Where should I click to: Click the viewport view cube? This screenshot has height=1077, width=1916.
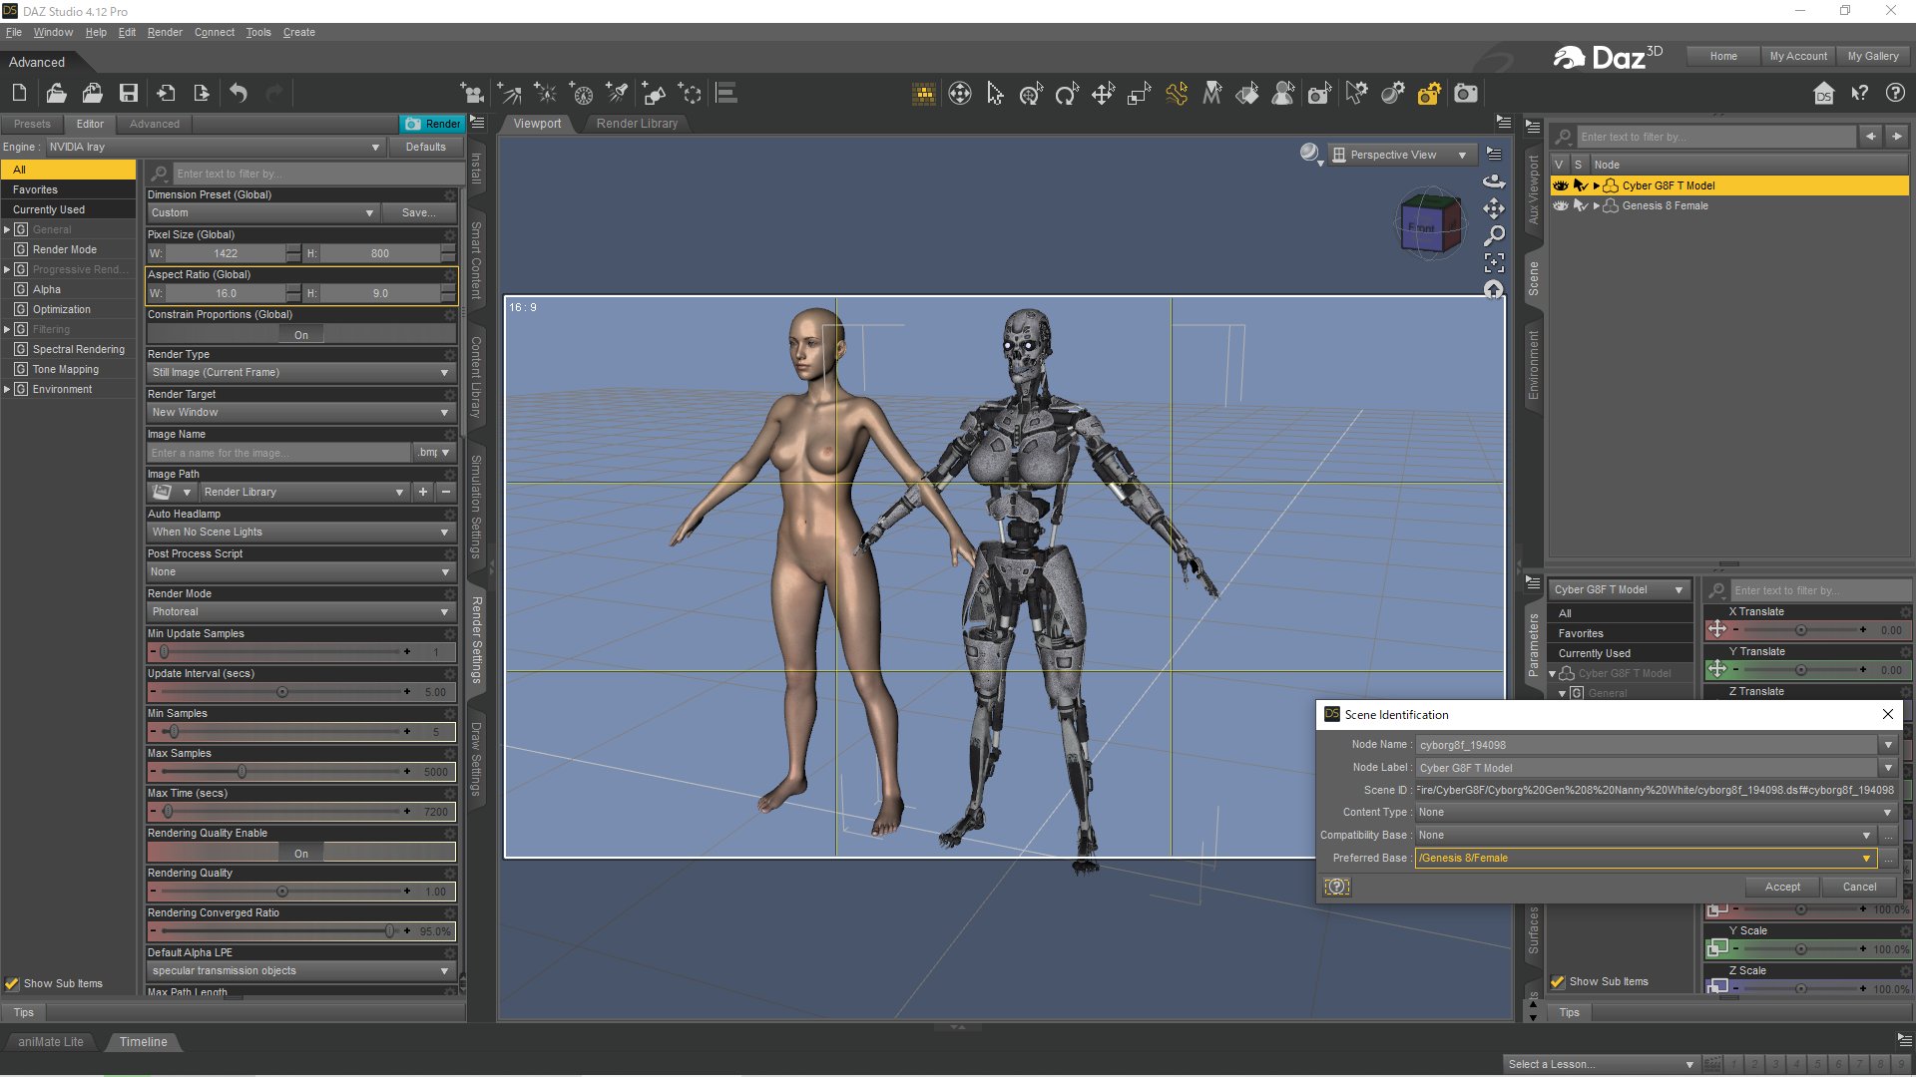coord(1429,223)
